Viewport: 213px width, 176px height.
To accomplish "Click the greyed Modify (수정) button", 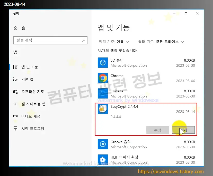I will pyautogui.click(x=158, y=130).
